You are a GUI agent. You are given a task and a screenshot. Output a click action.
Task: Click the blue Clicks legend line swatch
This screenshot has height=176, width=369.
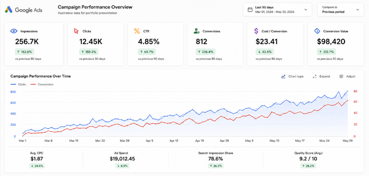click(x=13, y=85)
